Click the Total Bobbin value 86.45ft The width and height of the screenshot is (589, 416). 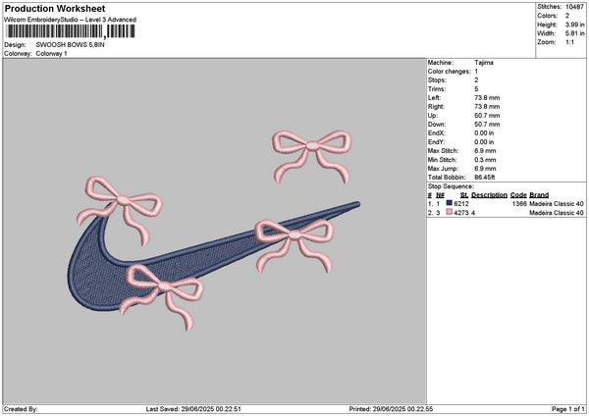(x=485, y=178)
